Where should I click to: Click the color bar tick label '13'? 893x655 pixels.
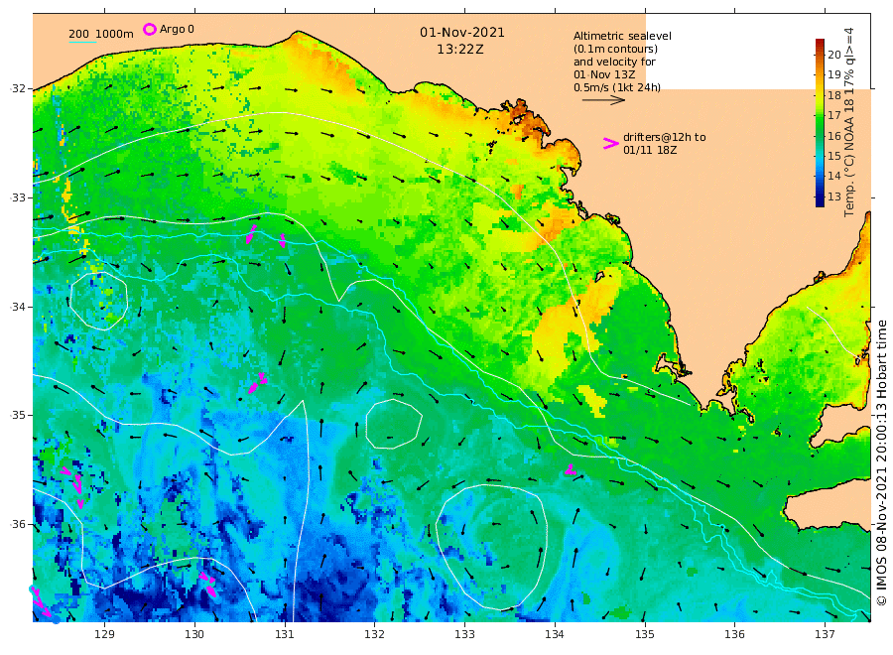click(x=833, y=196)
